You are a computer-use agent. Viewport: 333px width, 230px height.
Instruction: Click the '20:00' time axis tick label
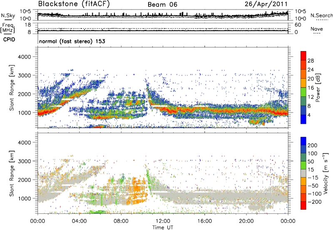coord(246,221)
